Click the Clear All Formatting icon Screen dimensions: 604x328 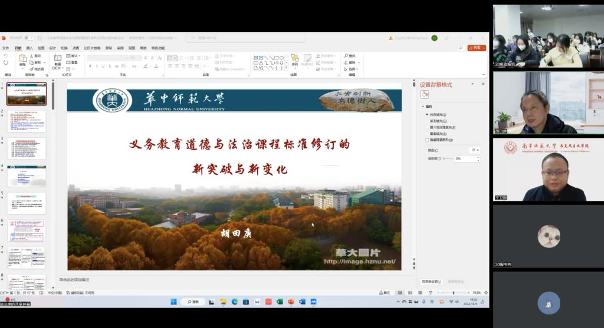click(159, 58)
